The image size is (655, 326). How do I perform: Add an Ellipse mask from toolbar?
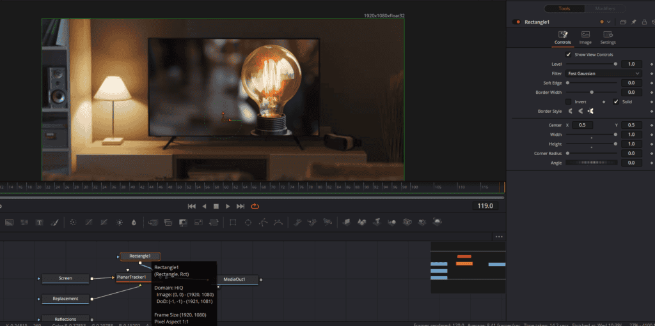pyautogui.click(x=248, y=223)
